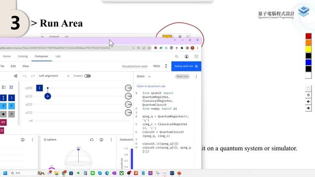Select the RY gate
Screen dimensions: 315x177
(3, 122)
